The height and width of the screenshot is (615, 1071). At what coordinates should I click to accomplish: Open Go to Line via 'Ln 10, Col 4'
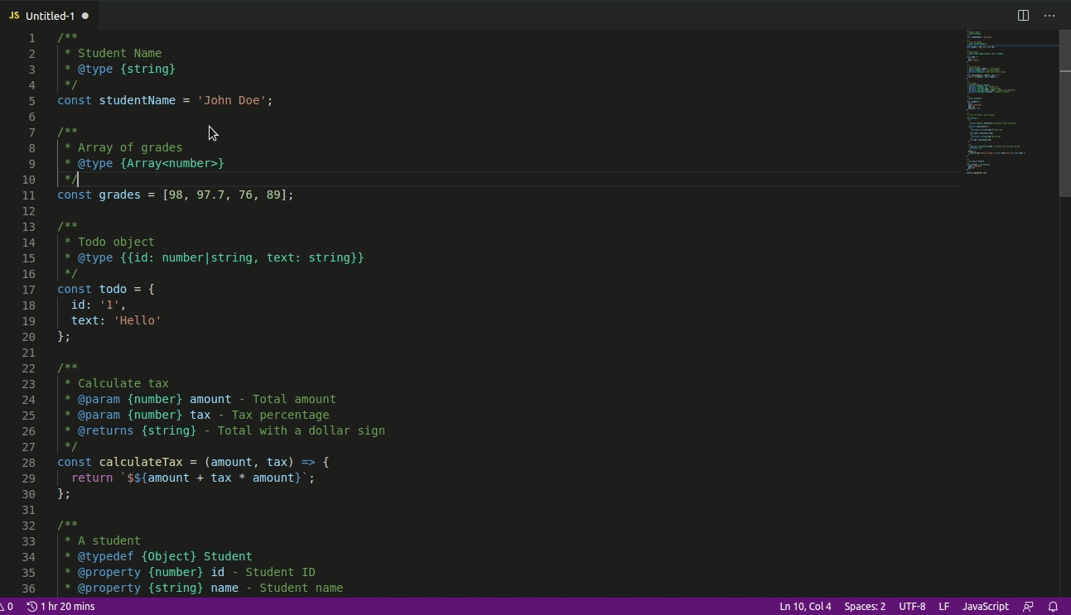[805, 607]
